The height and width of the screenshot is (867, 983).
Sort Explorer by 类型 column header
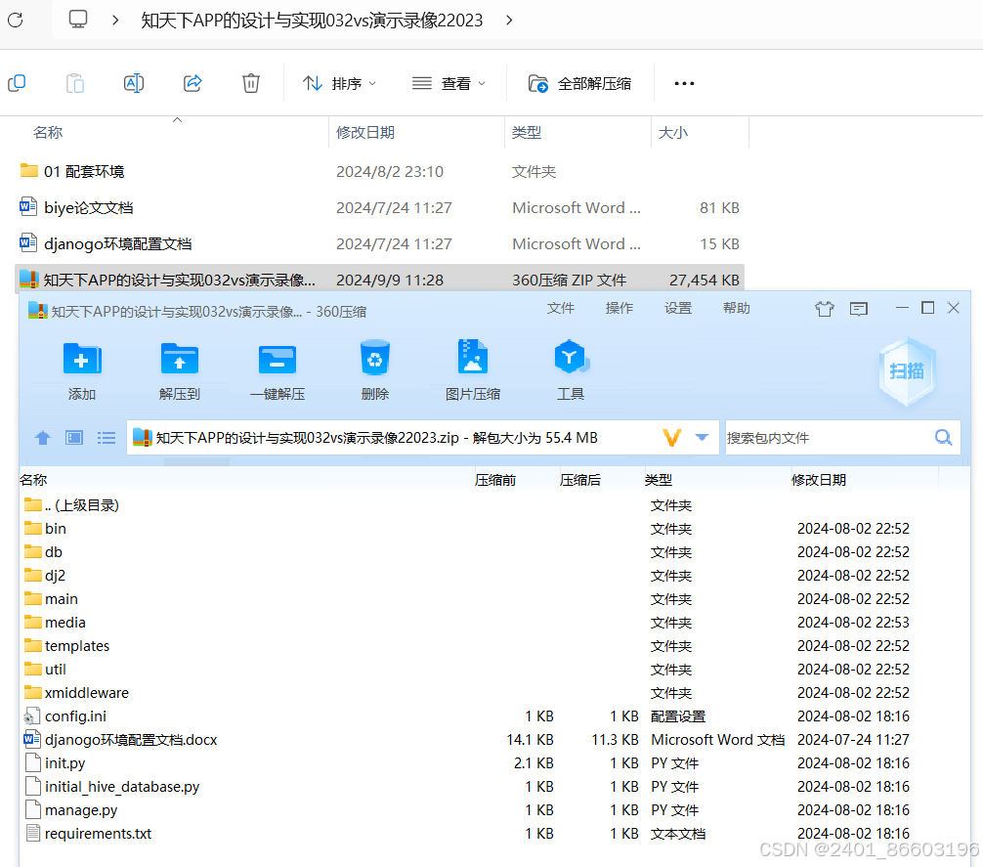526,132
